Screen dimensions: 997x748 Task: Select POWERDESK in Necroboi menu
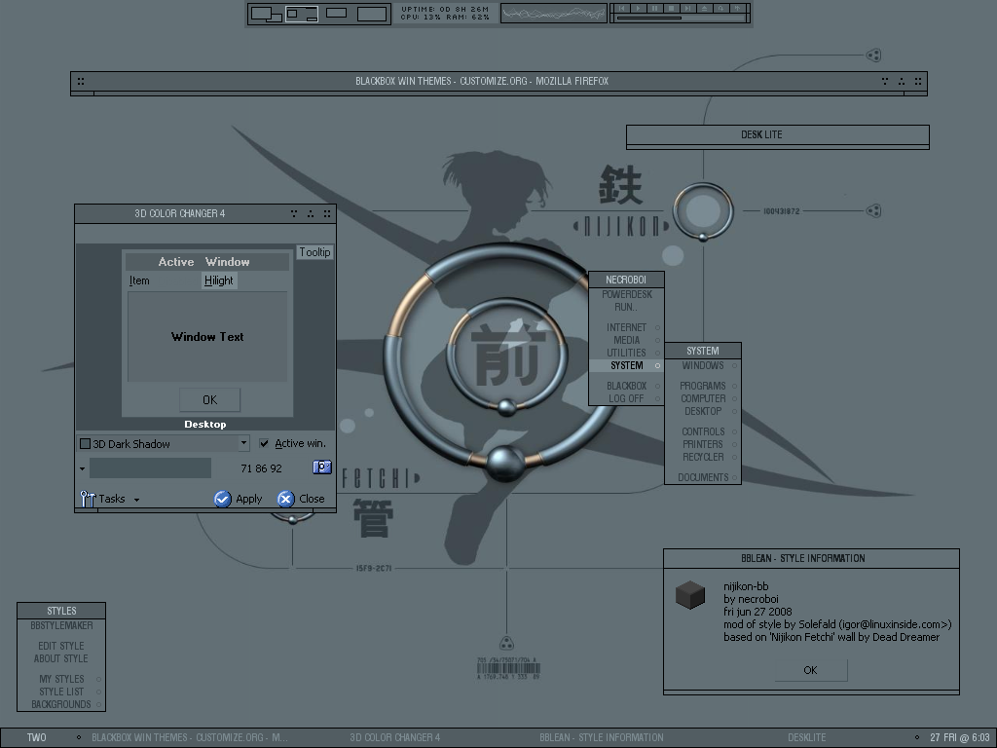pos(626,294)
